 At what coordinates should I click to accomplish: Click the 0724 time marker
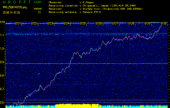pyautogui.click(x=66, y=23)
